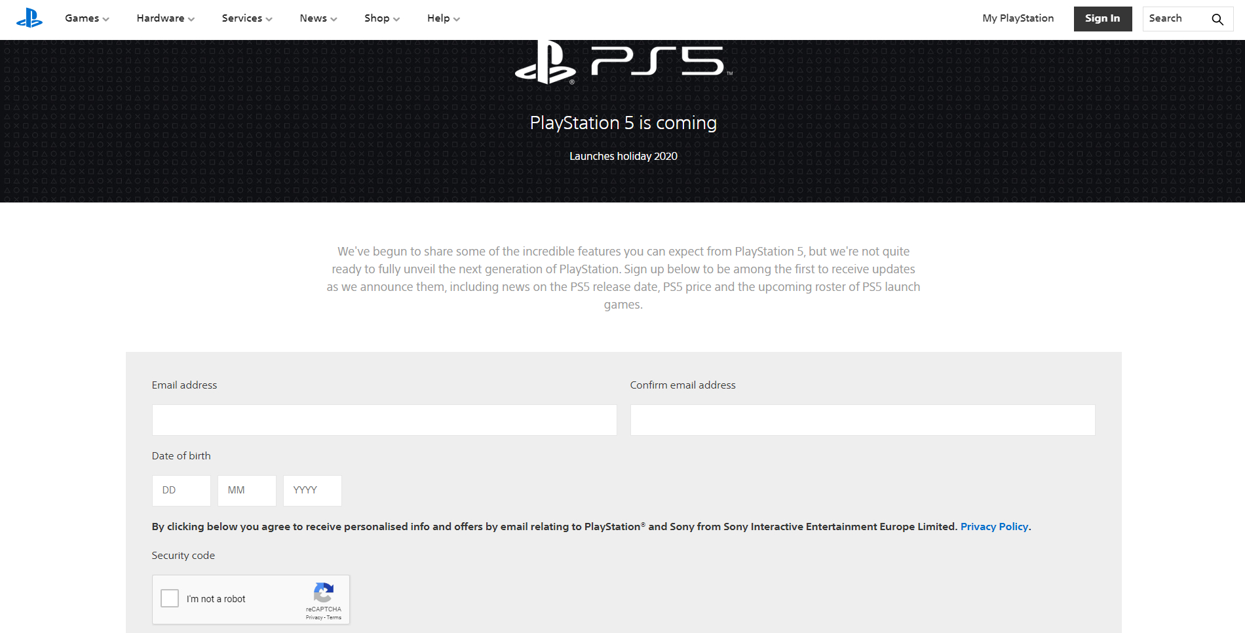Select the YYYY year field
Viewport: 1245px width, 633px height.
[x=313, y=490]
